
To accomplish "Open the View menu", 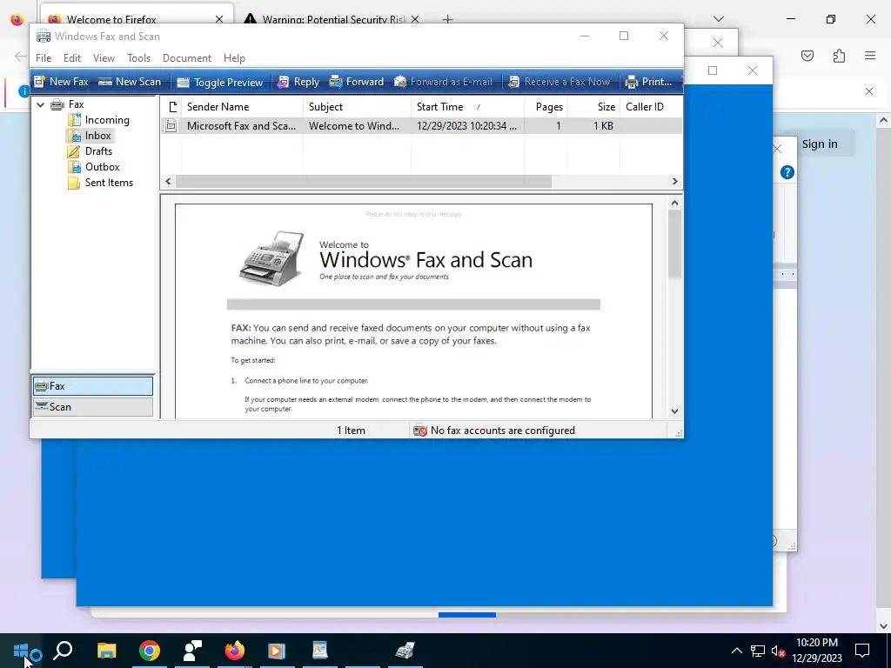I will [x=104, y=58].
